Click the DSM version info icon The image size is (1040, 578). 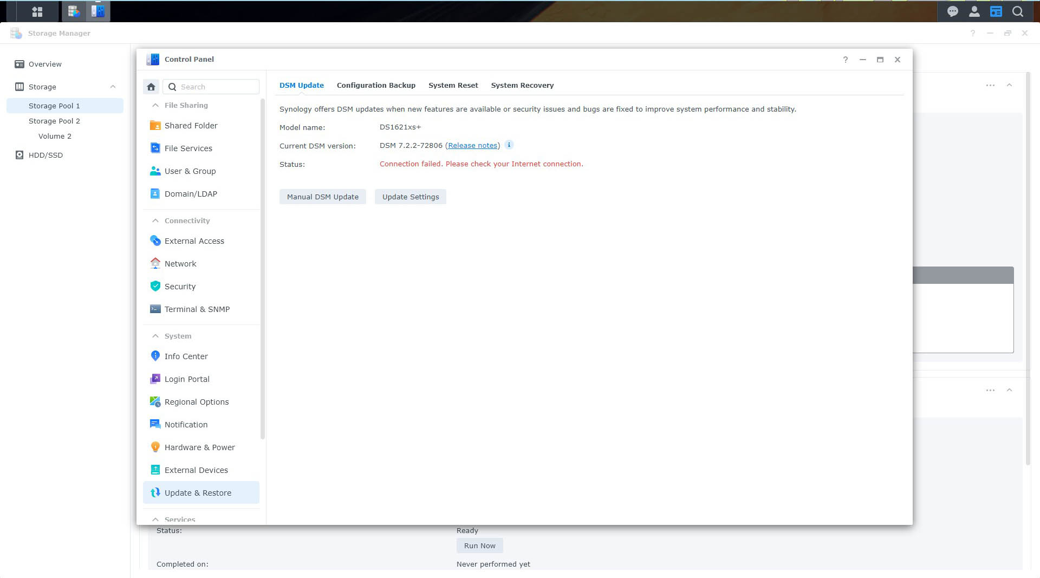coord(509,145)
